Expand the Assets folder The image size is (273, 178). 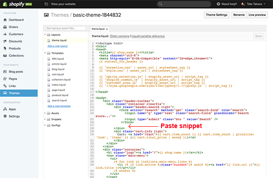[45, 113]
